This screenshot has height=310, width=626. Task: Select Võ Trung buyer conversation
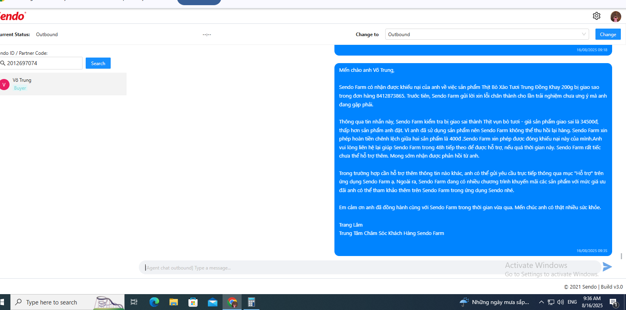pos(63,84)
